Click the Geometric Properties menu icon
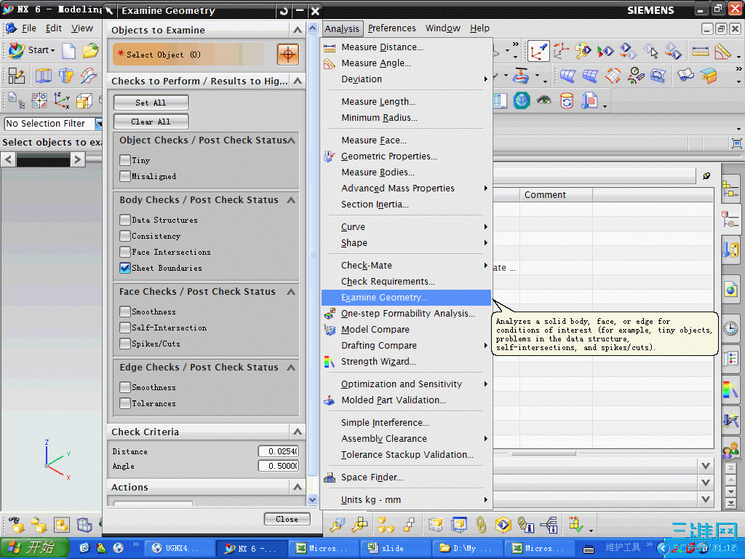Image resolution: width=745 pixels, height=559 pixels. click(x=330, y=156)
